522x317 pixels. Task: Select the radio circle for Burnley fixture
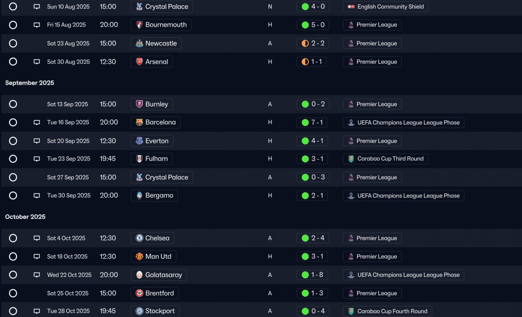(13, 104)
